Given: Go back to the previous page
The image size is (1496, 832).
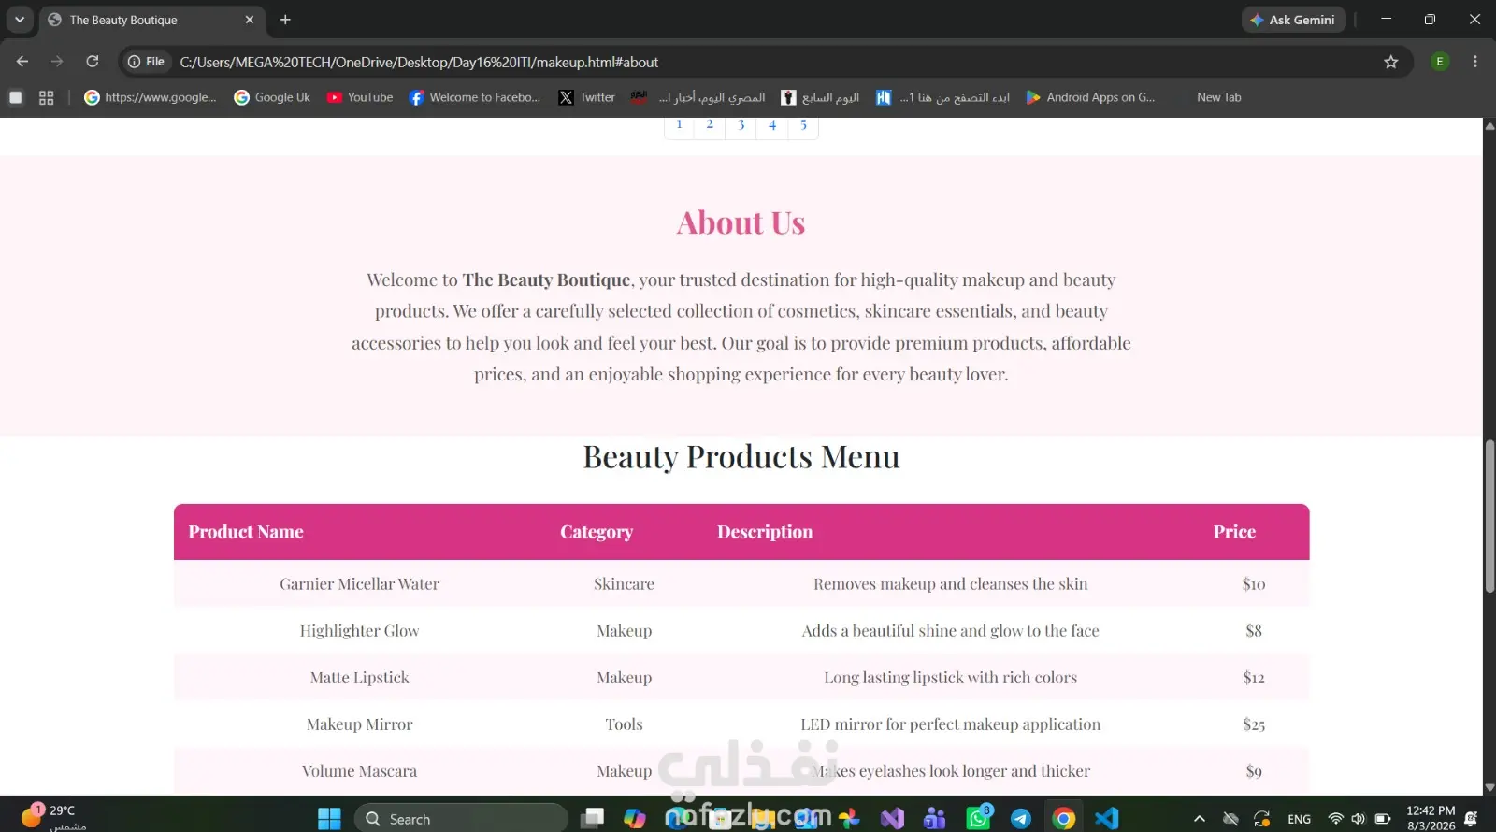Looking at the screenshot, I should tap(22, 62).
